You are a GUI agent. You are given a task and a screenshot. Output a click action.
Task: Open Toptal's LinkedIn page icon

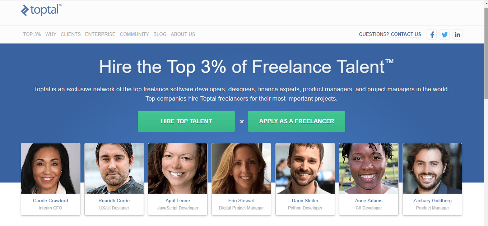click(457, 34)
